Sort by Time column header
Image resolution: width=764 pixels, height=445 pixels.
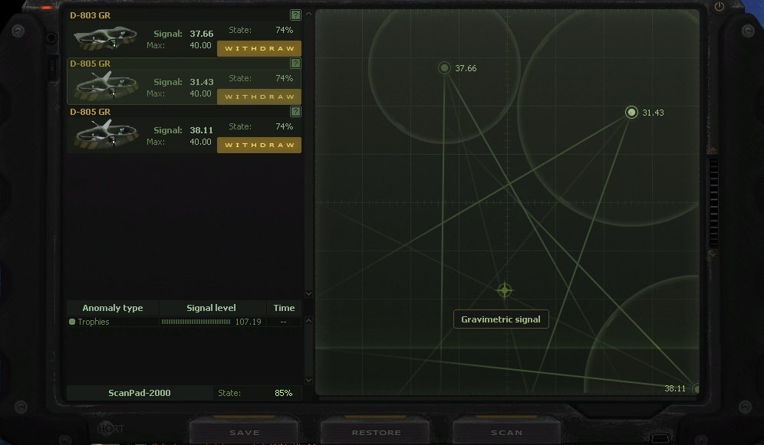coord(284,308)
